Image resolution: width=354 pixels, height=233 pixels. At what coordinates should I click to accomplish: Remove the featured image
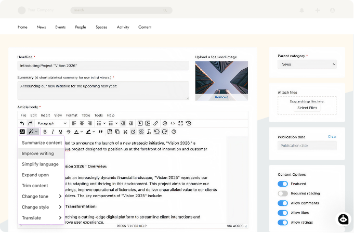tap(221, 97)
